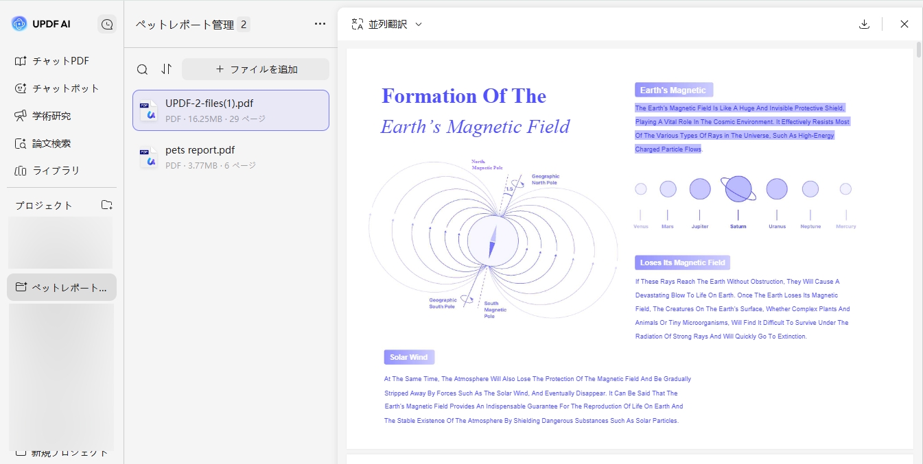Click the magnetic field diagram
923x464 pixels.
click(492, 240)
